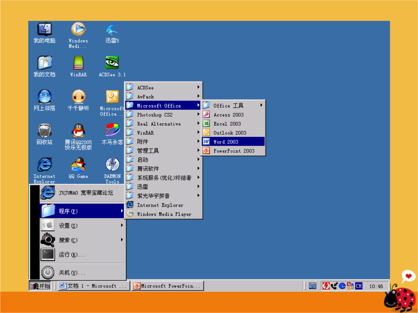Viewport: 418px width, 313px height.
Task: Launch Access 2003 from the Office submenu
Action: [x=233, y=115]
